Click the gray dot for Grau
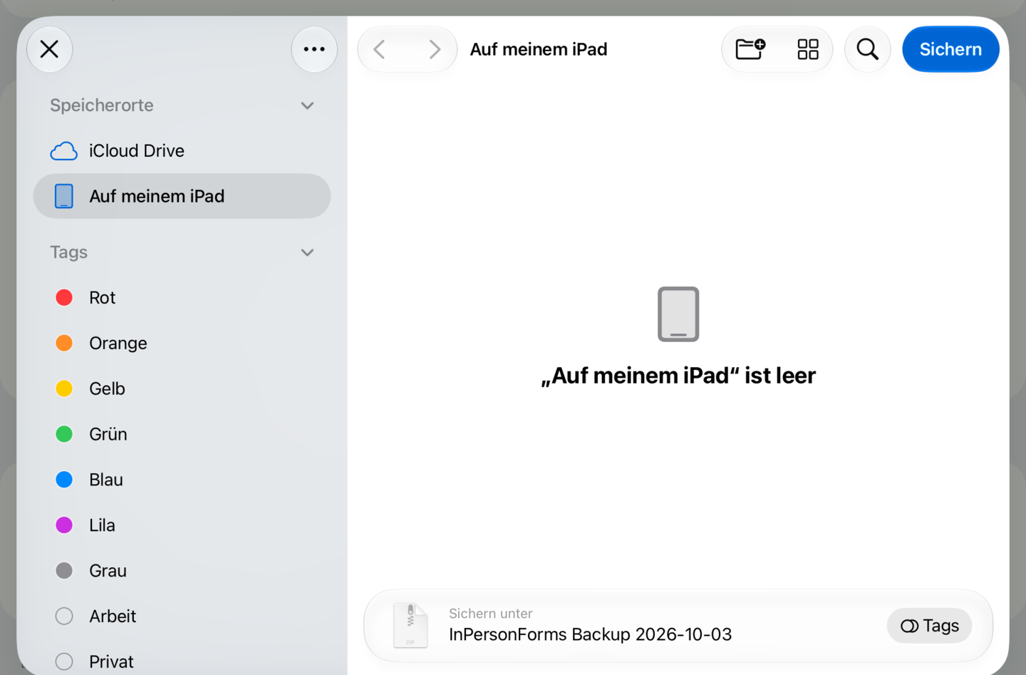 pos(64,571)
